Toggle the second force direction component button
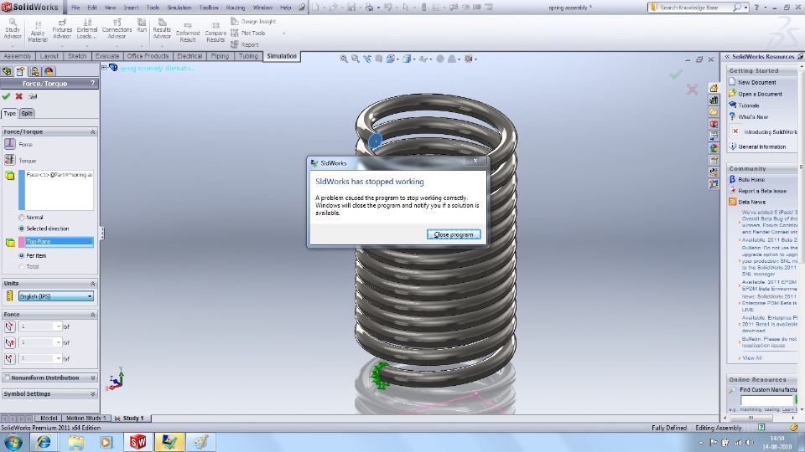This screenshot has height=452, width=805. tap(9, 342)
